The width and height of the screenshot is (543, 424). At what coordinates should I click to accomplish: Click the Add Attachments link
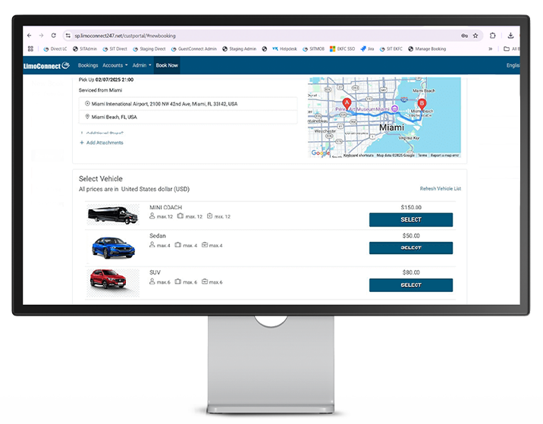click(x=102, y=143)
